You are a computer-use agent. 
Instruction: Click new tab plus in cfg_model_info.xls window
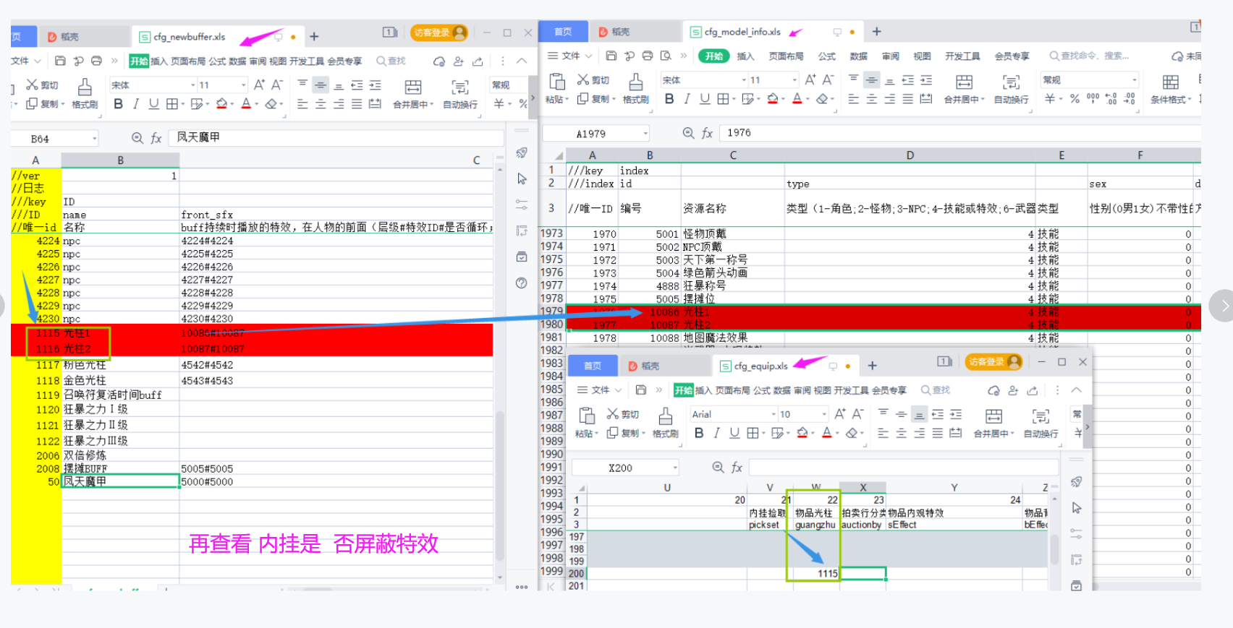(x=876, y=32)
